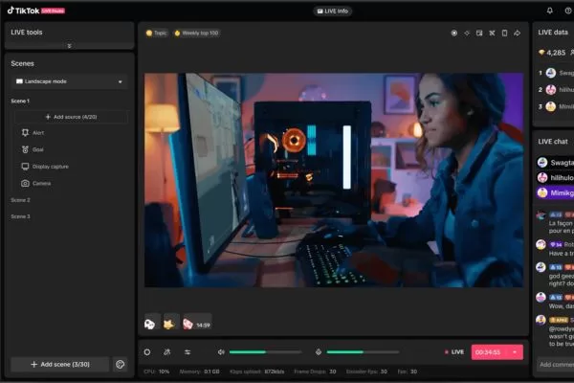
Task: Click the Frame Drops status entry
Action: click(315, 372)
